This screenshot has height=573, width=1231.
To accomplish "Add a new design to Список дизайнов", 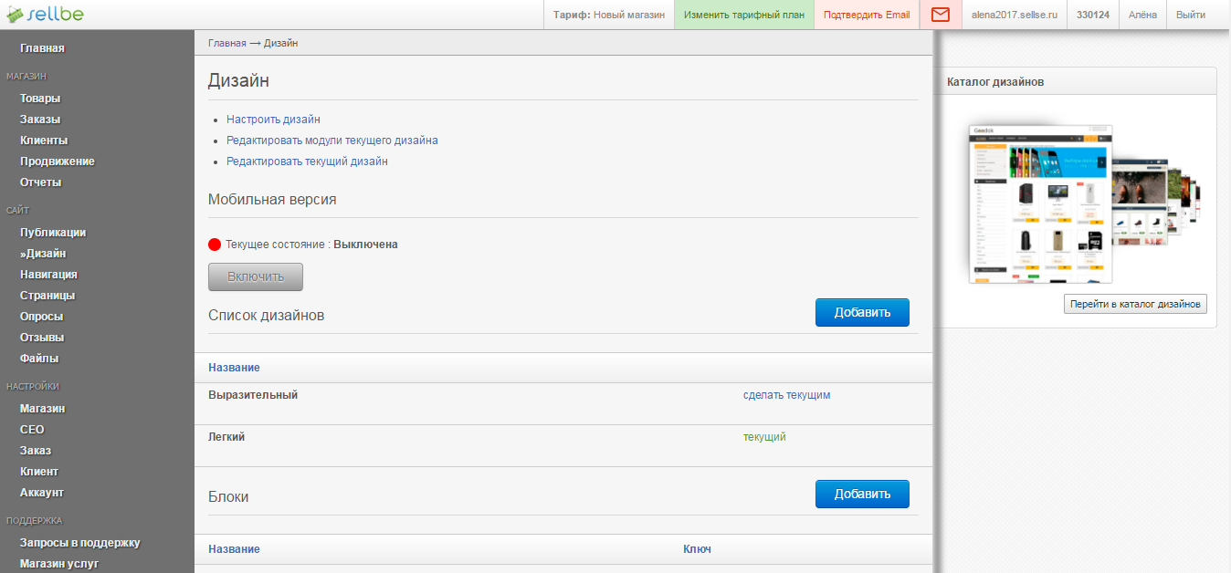I will click(x=862, y=312).
